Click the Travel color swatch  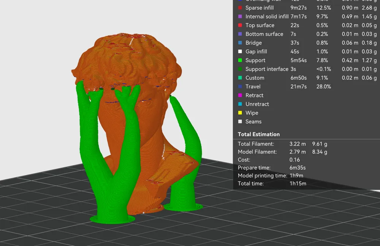240,86
